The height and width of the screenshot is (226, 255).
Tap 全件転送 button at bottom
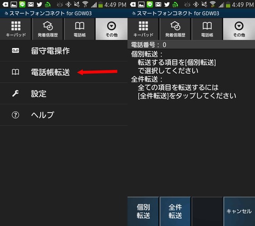(175, 211)
